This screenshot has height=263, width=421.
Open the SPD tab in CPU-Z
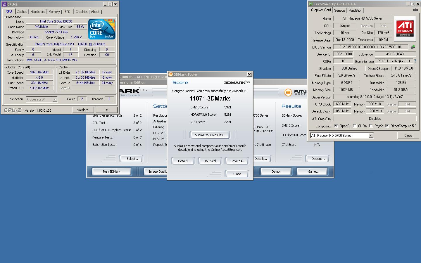[68, 12]
